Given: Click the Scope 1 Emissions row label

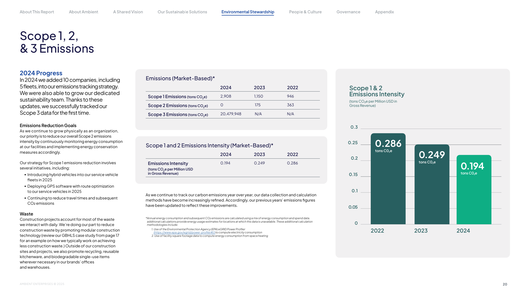Looking at the screenshot, I should (x=177, y=97).
